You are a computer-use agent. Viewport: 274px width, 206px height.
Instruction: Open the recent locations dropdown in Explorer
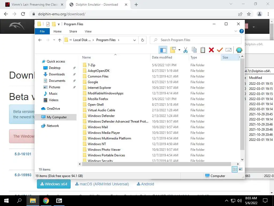coord(54,40)
